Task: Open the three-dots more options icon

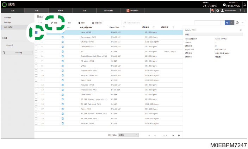Action: tap(242, 23)
